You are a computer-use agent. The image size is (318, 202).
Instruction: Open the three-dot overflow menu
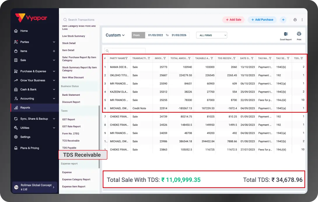click(303, 20)
